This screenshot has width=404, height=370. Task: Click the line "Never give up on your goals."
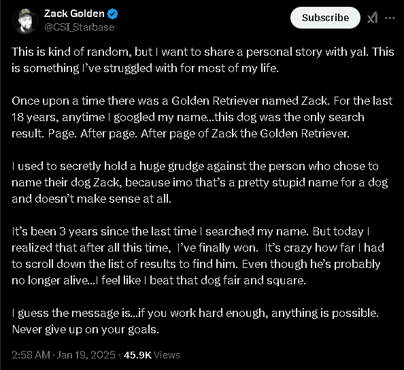click(85, 329)
